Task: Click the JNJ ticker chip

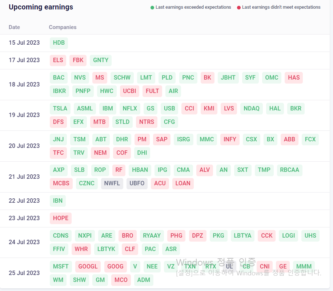Action: [x=59, y=139]
